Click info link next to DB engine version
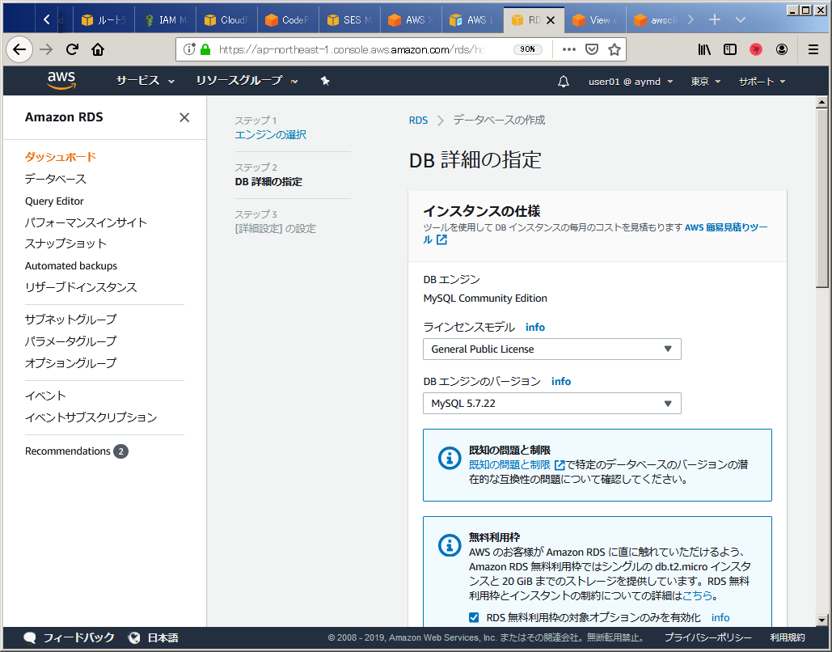Viewport: 832px width, 652px height. coord(561,382)
